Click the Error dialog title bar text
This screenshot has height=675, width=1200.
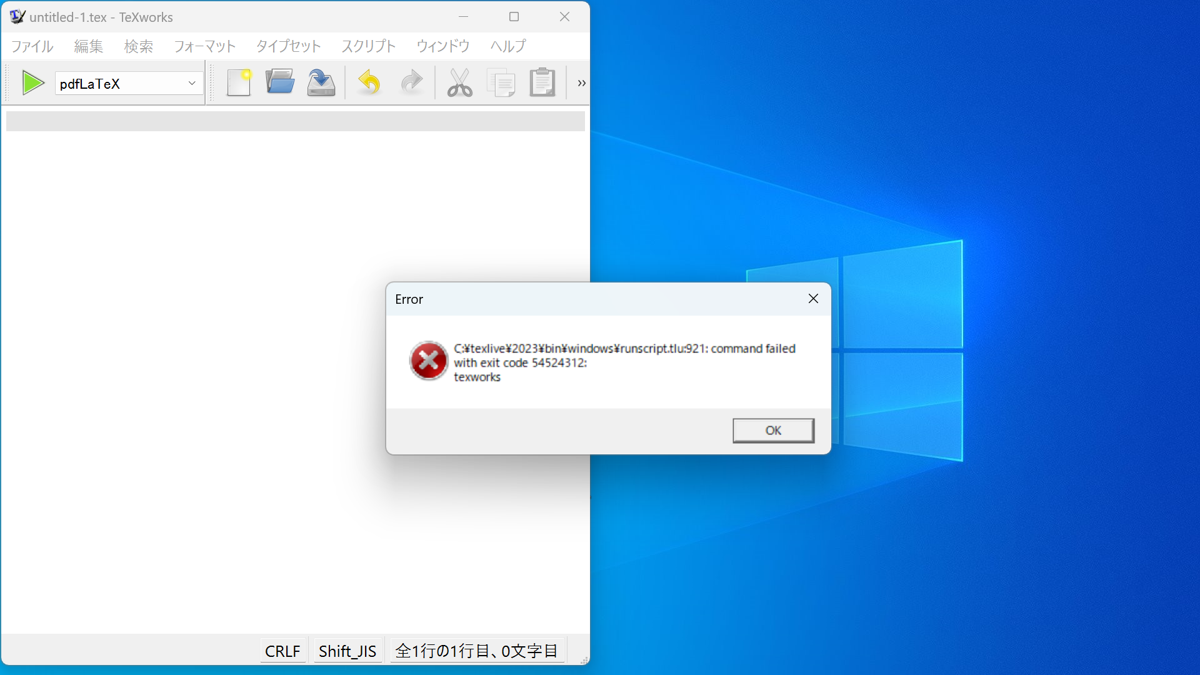coord(409,299)
